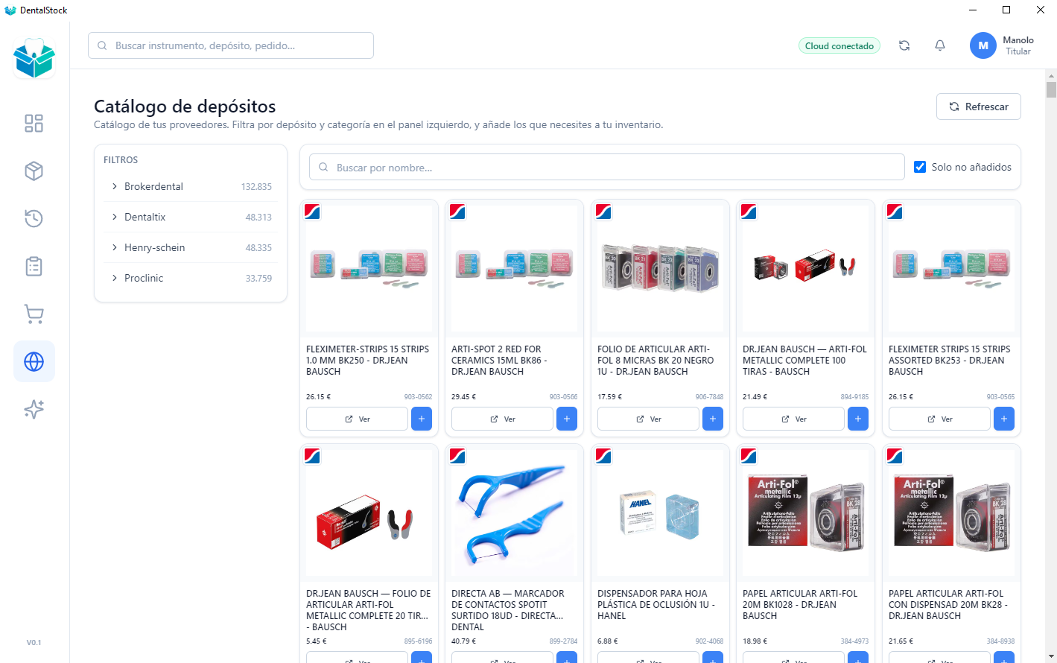Screen dimensions: 1057x663
Task: Open the clipboard list icon in the sidebar
Action: [34, 266]
